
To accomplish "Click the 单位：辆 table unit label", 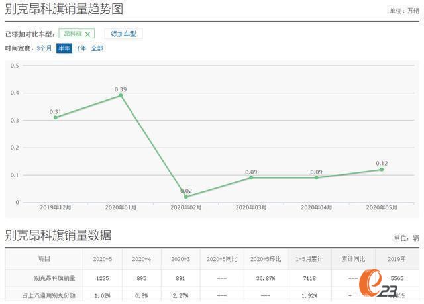I will click(x=406, y=238).
